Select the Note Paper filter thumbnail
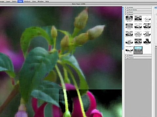157x117 pixels. pos(138,33)
